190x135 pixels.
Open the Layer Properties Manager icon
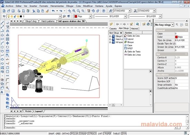pos(4,16)
